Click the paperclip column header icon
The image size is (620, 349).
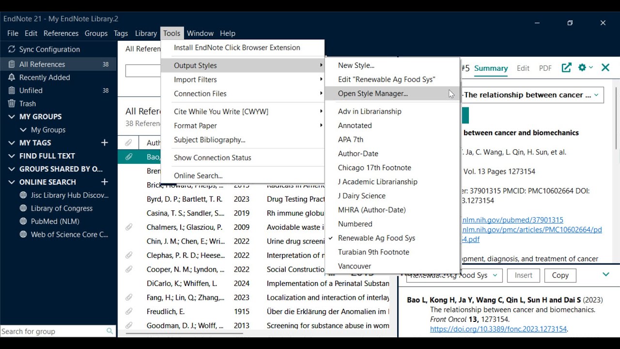[128, 143]
